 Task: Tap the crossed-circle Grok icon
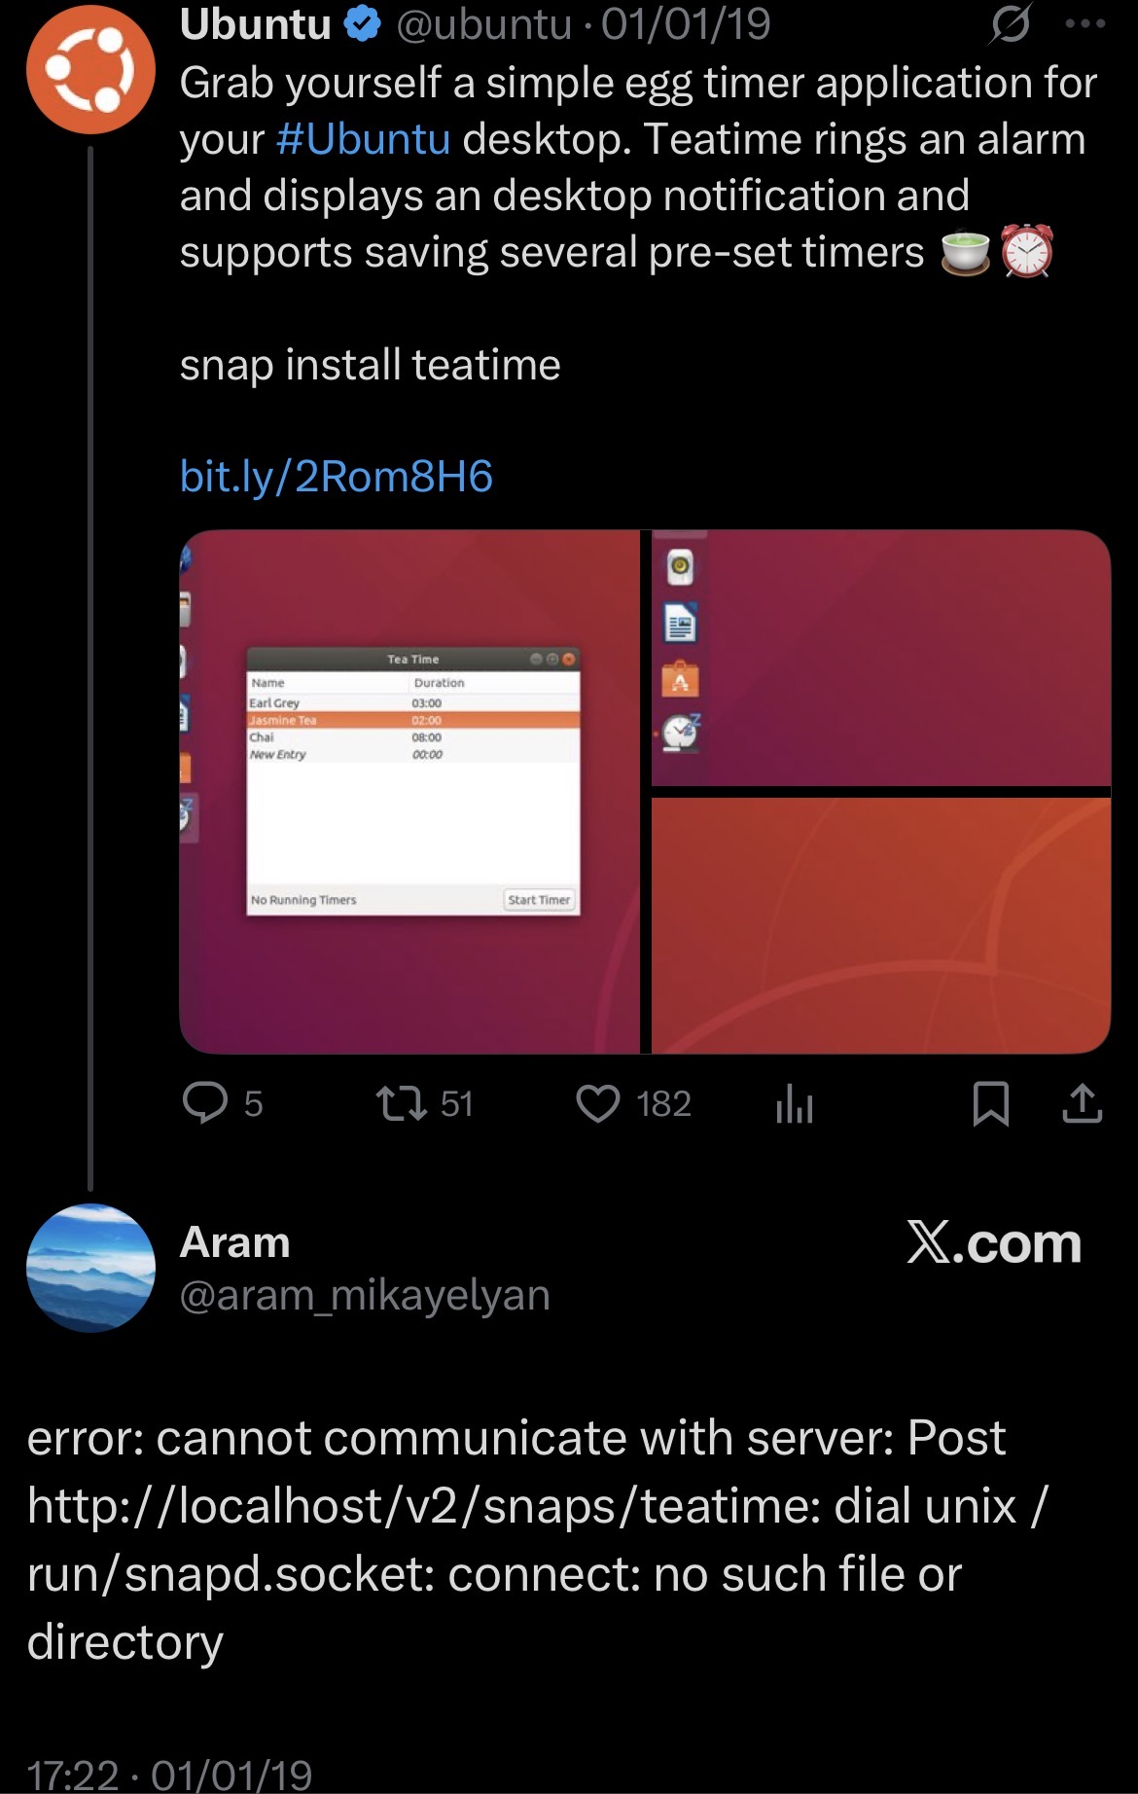[1010, 23]
